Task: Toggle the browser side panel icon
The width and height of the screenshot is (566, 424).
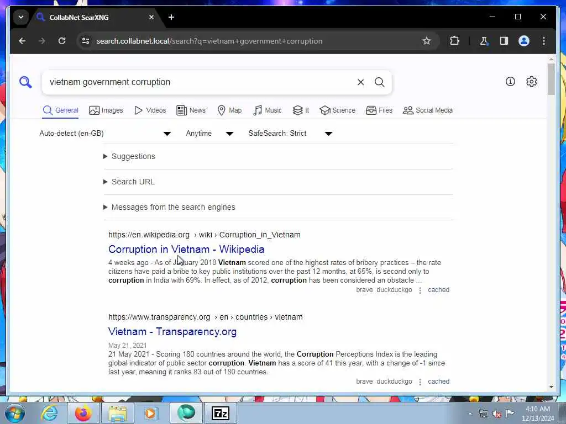Action: (504, 41)
